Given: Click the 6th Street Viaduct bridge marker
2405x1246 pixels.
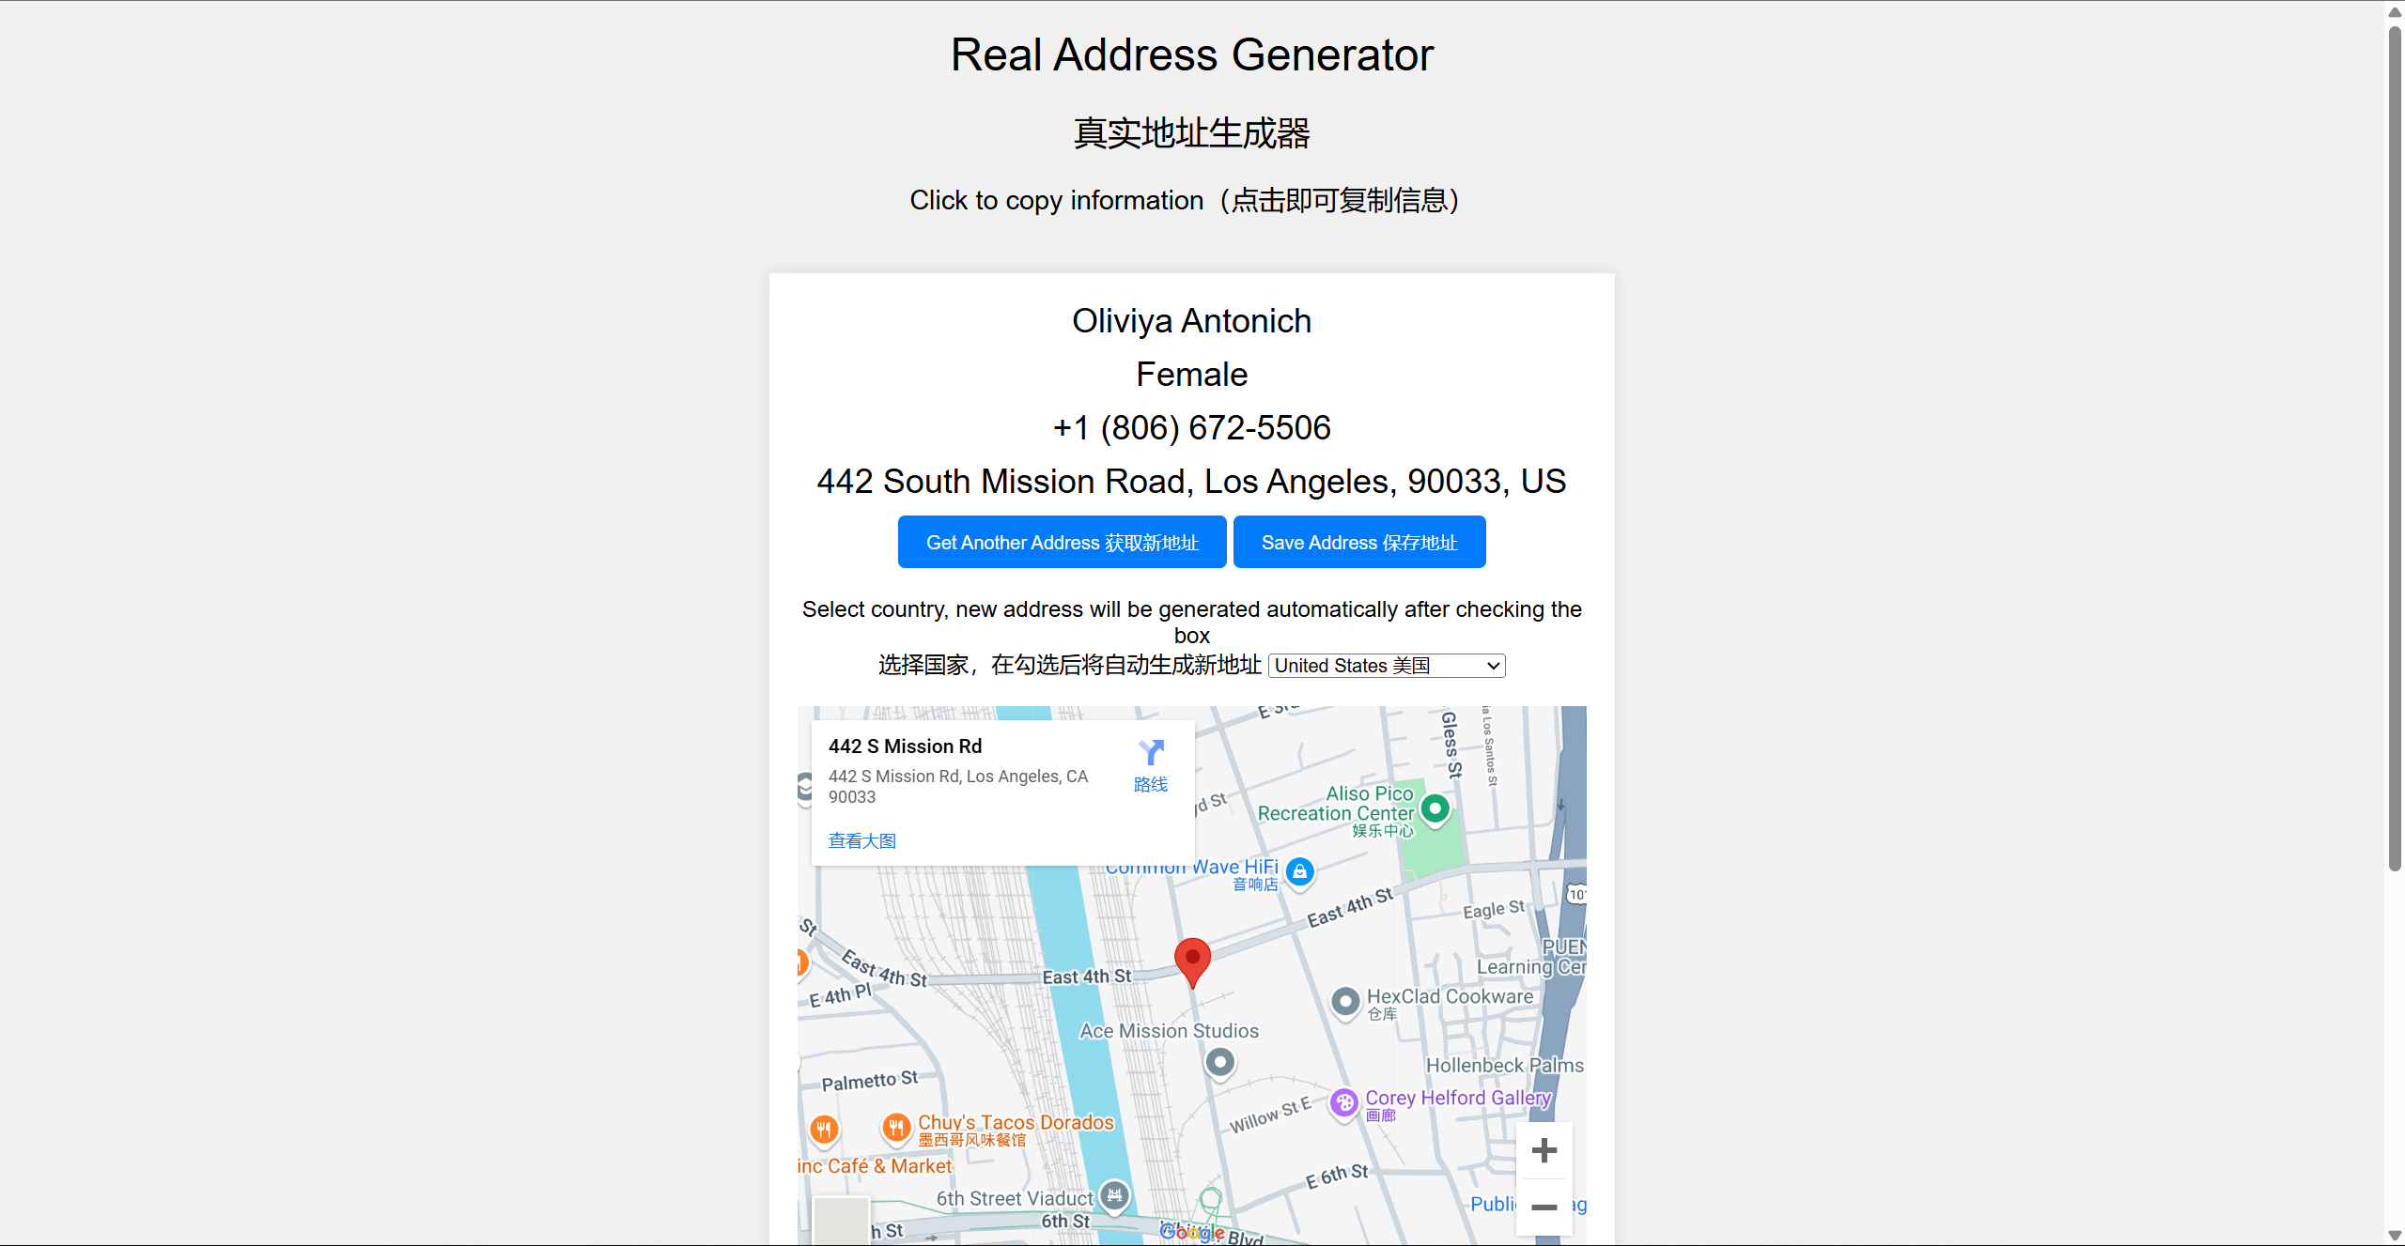Looking at the screenshot, I should pyautogui.click(x=1114, y=1195).
